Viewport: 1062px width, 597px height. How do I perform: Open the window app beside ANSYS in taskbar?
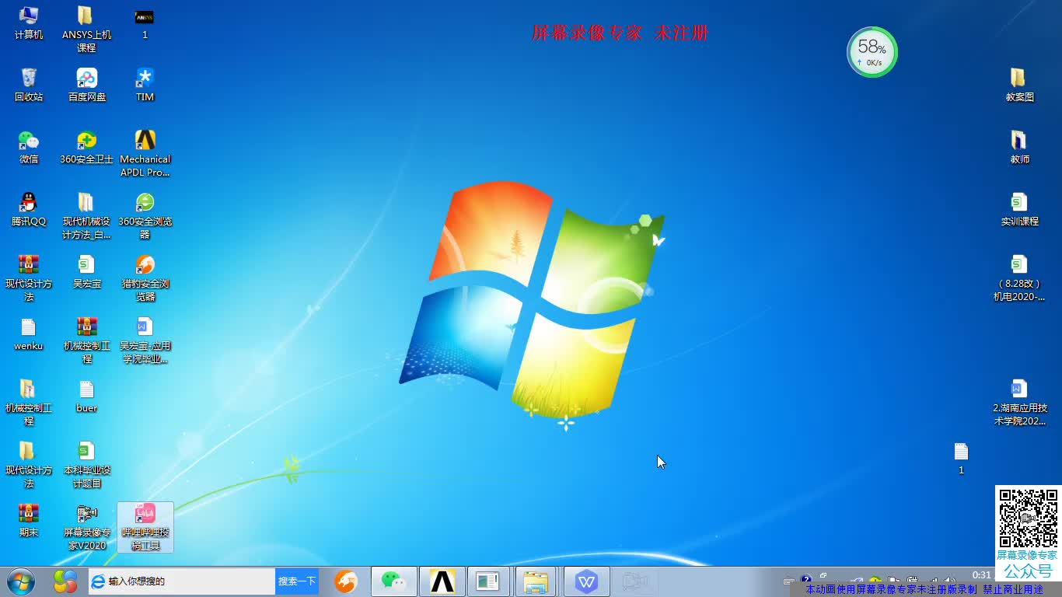(x=488, y=581)
